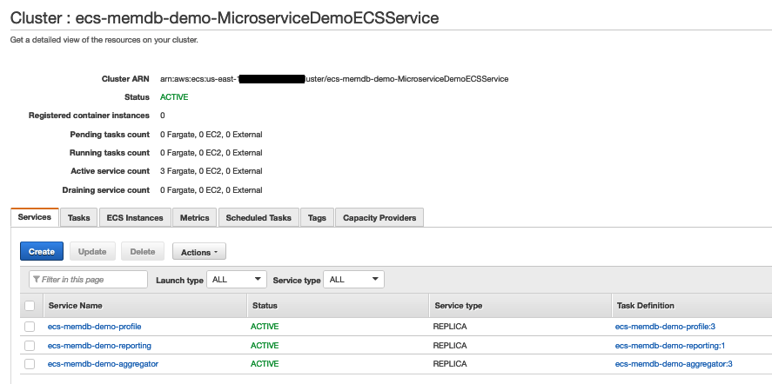Open the ECS Instances tab
This screenshot has width=772, height=384.
coord(135,218)
